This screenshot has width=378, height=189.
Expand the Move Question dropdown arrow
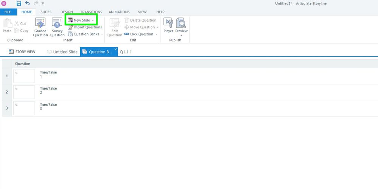158,27
